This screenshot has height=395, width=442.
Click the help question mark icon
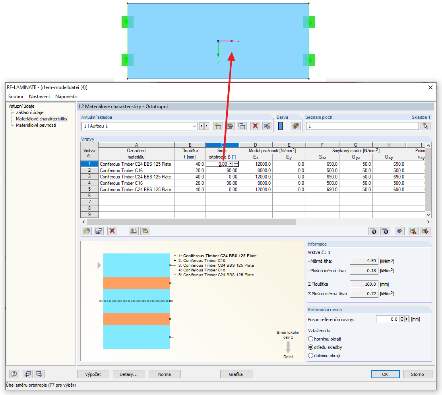click(x=14, y=374)
